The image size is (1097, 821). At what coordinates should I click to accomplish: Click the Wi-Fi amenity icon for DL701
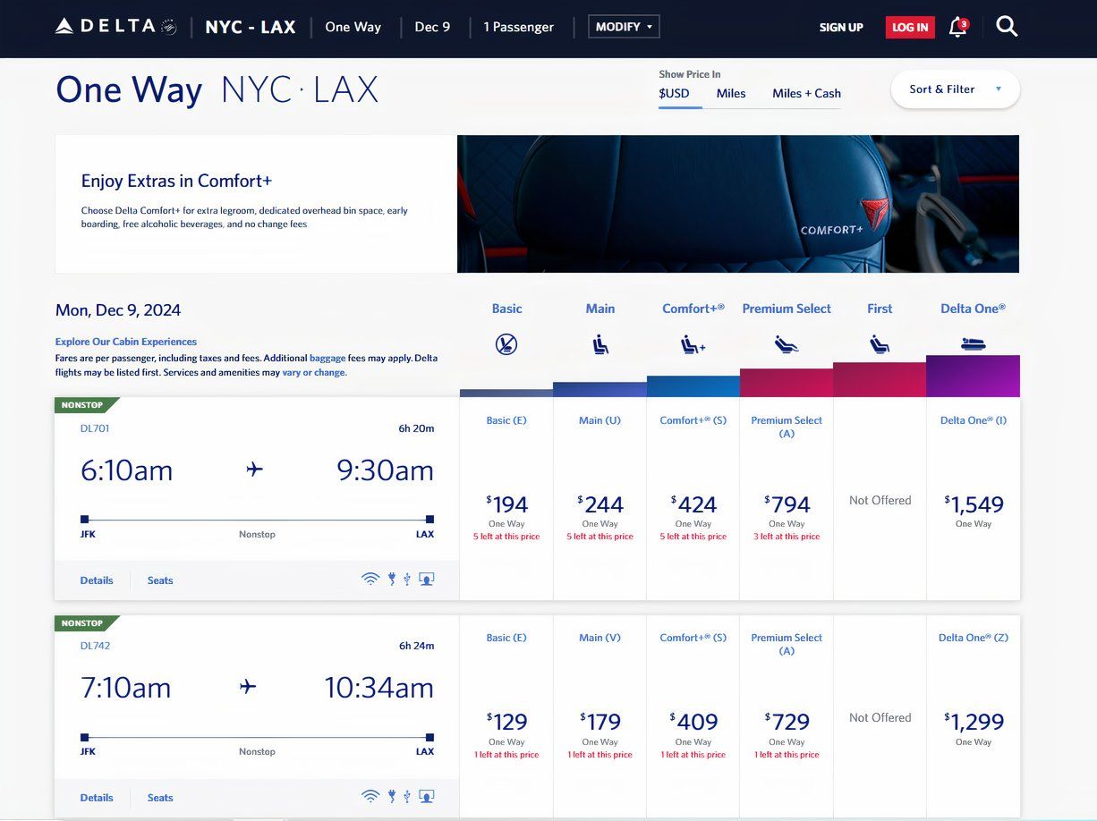[370, 580]
